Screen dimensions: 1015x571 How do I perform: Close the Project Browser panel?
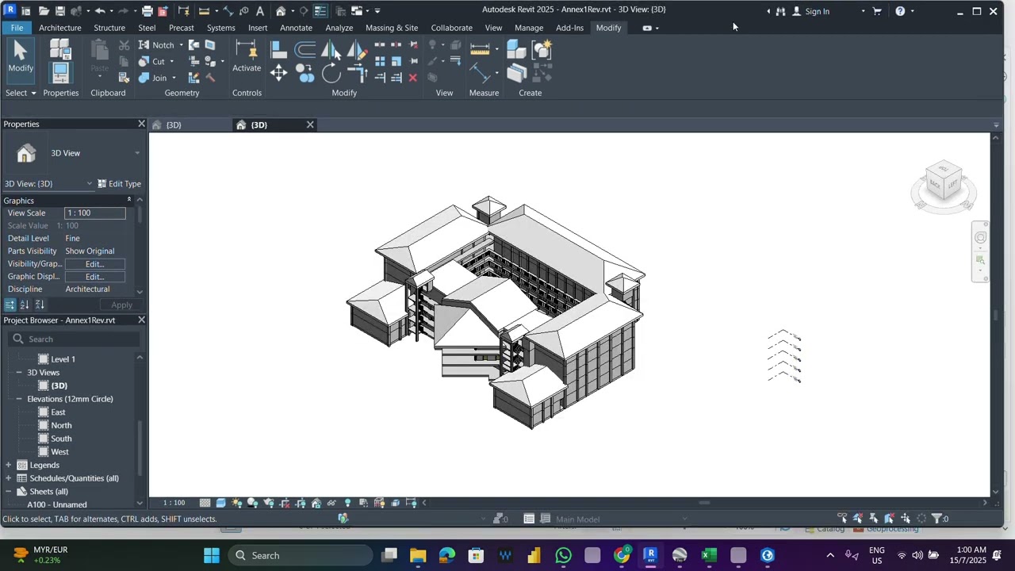point(141,320)
